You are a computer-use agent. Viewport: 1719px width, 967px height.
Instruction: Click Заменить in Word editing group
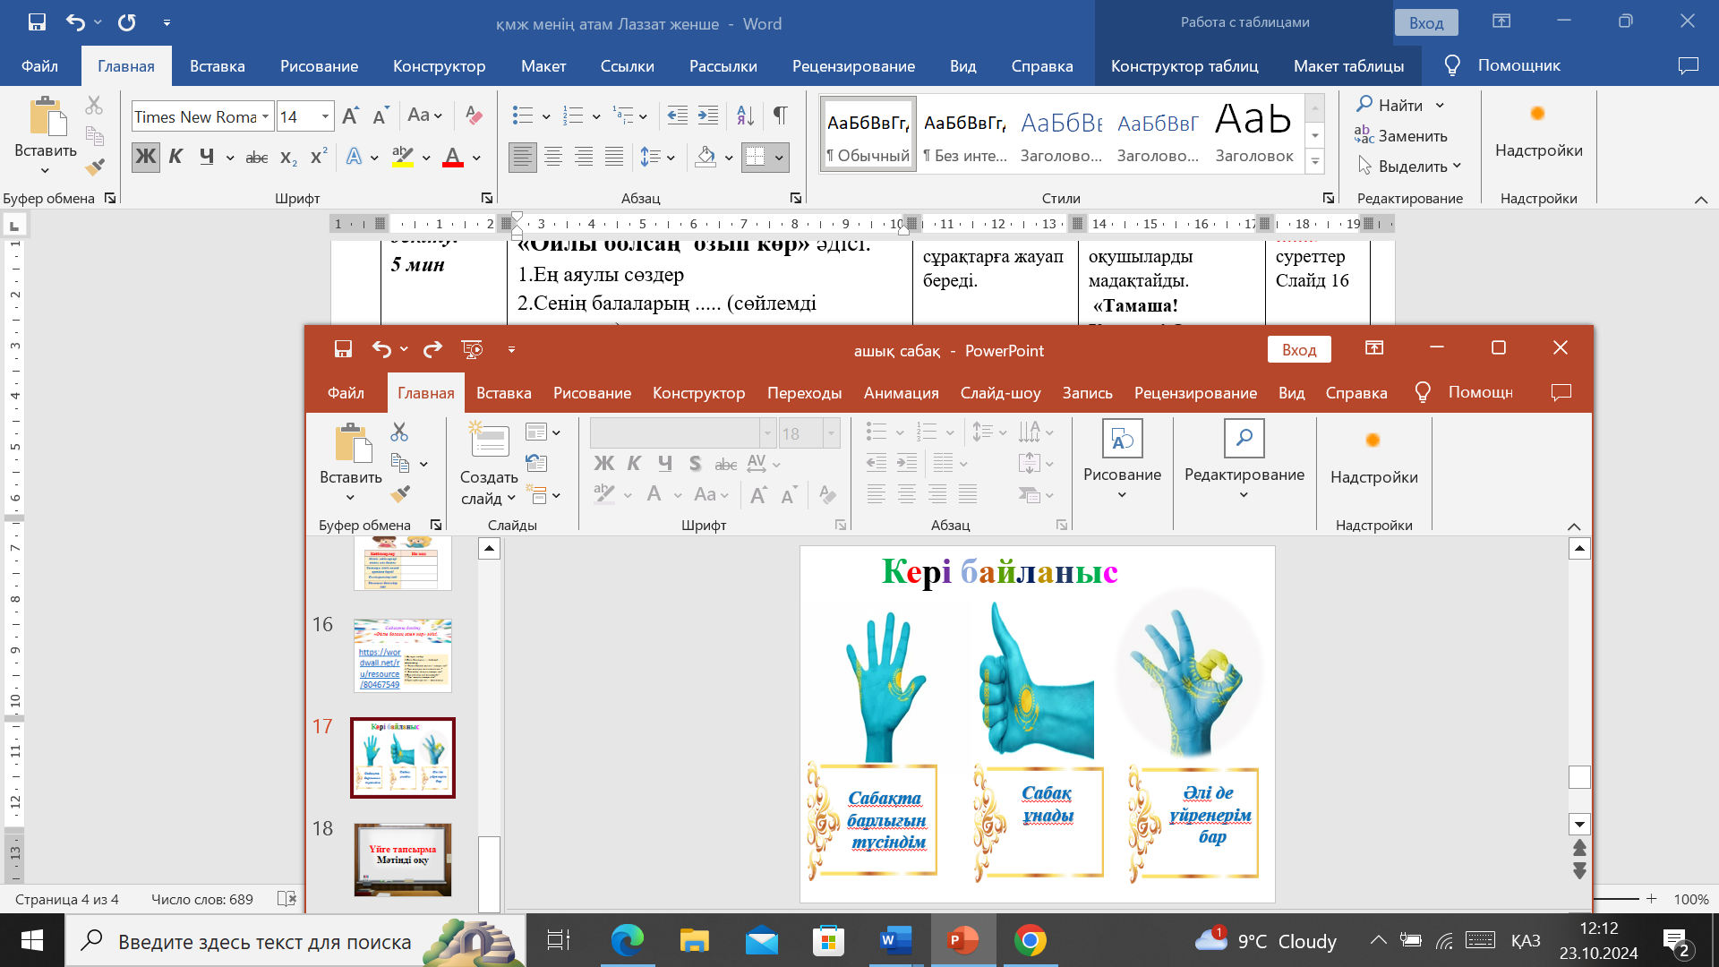tap(1401, 136)
